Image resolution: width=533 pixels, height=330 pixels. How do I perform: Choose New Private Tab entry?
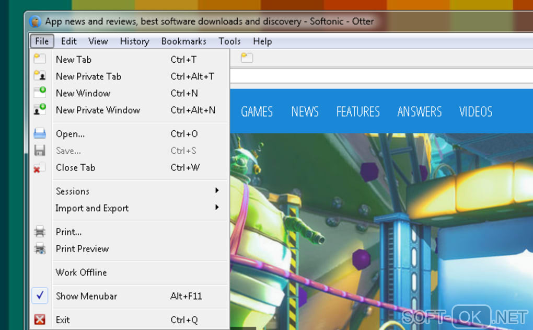pyautogui.click(x=130, y=76)
